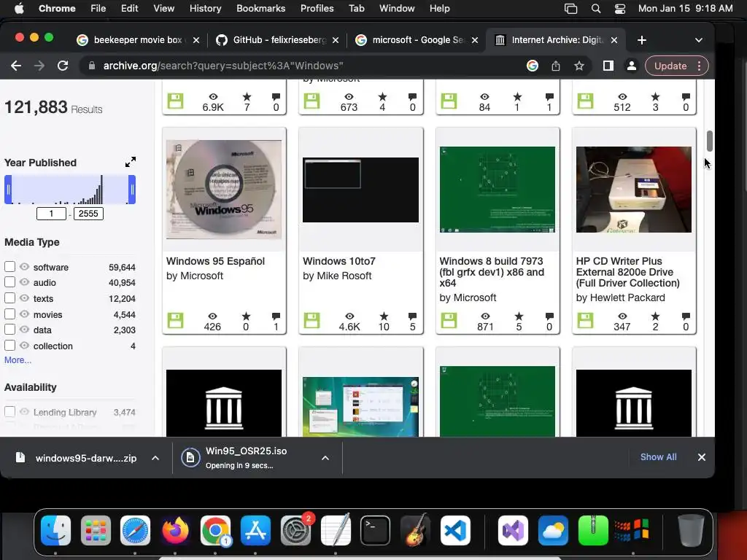The image size is (747, 560).
Task: Show more media types with More...
Action: pos(18,360)
